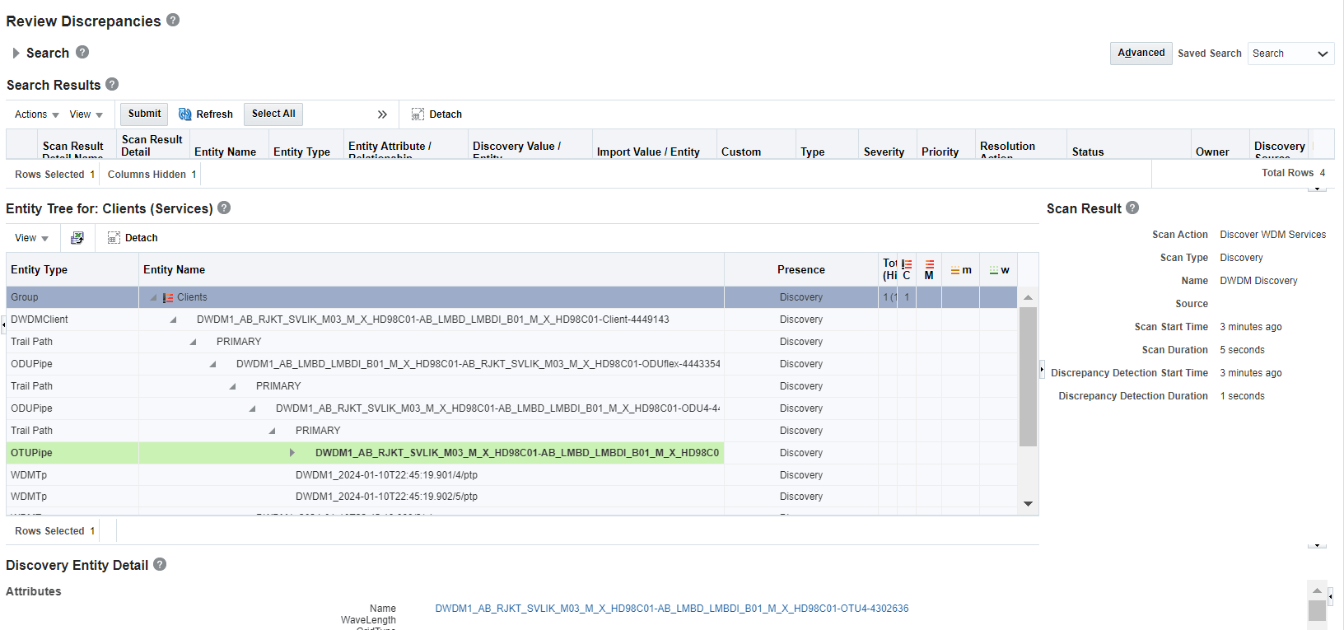
Task: Expand the Search section
Action: tap(16, 53)
